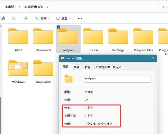Uncheck the inetpub folder selection checkbox
The height and width of the screenshot is (134, 168).
pyautogui.click(x=59, y=27)
